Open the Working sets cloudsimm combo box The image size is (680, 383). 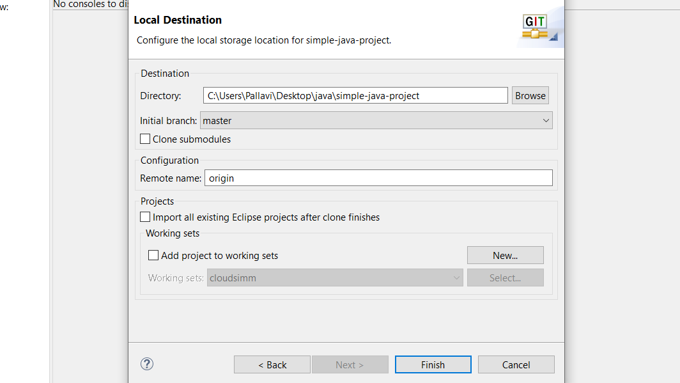[335, 278]
